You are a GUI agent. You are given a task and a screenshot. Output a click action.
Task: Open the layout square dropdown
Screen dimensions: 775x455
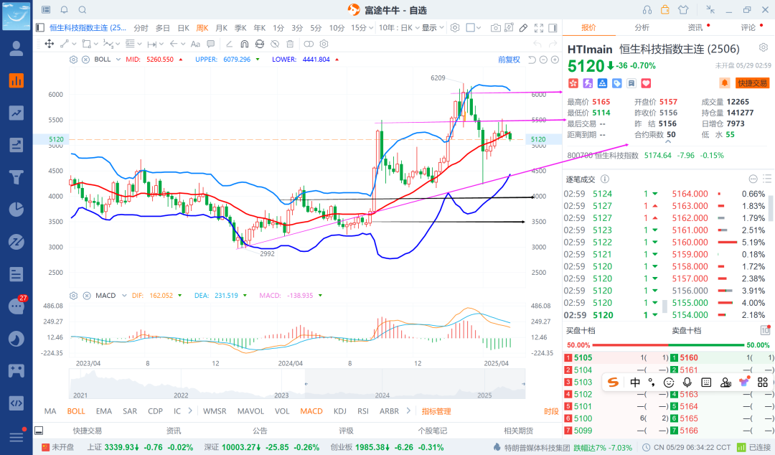pos(474,28)
